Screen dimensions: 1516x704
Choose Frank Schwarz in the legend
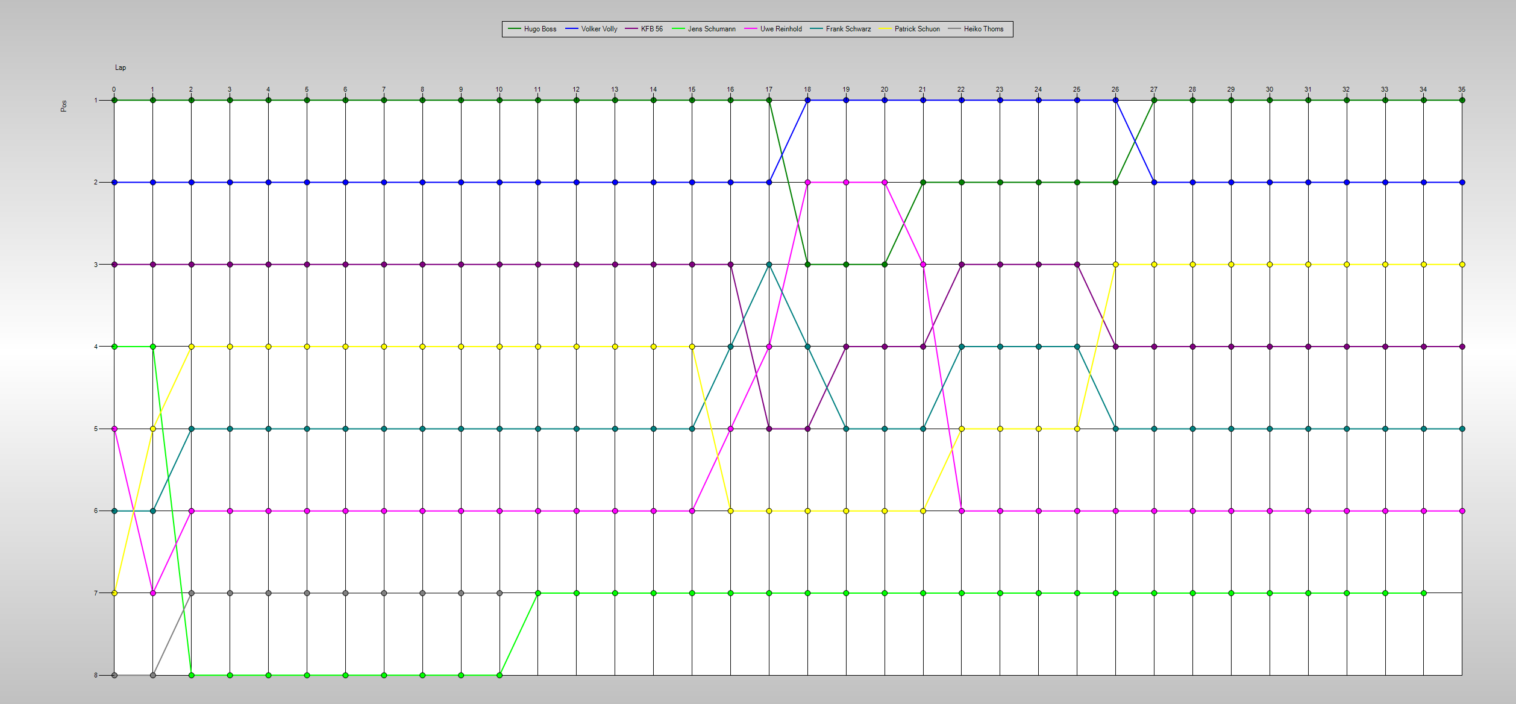tap(841, 29)
